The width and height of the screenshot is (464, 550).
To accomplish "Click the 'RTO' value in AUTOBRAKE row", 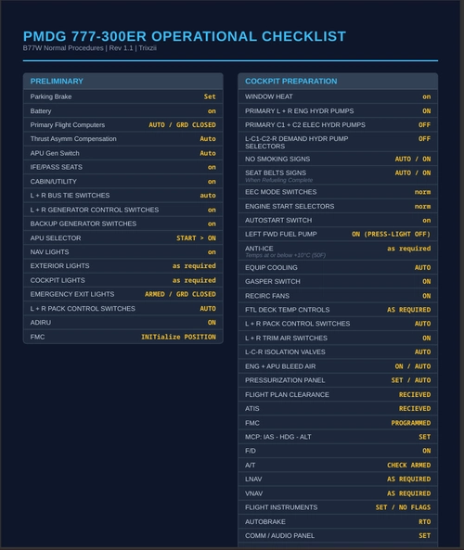I will click(x=425, y=522).
